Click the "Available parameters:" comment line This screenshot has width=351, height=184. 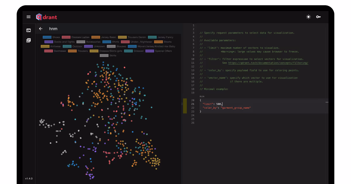[x=217, y=40]
